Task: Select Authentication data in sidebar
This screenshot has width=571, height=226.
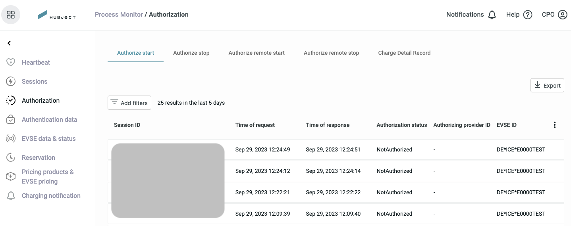Action: (x=49, y=119)
